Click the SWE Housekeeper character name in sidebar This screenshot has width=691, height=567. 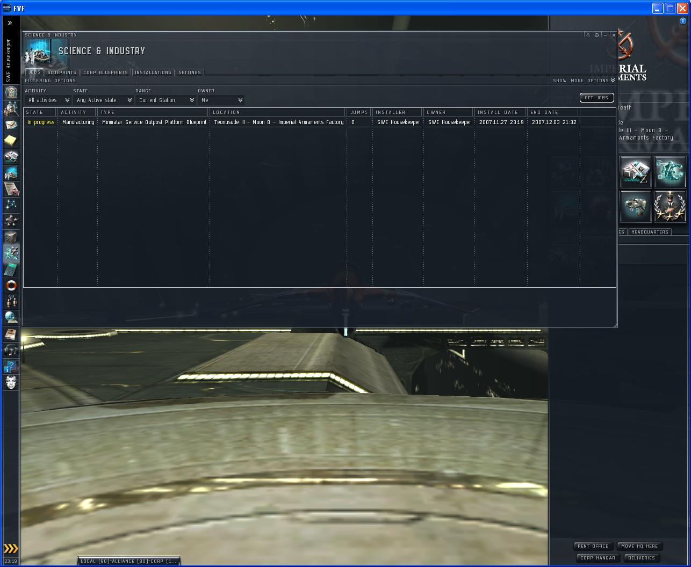tap(9, 61)
